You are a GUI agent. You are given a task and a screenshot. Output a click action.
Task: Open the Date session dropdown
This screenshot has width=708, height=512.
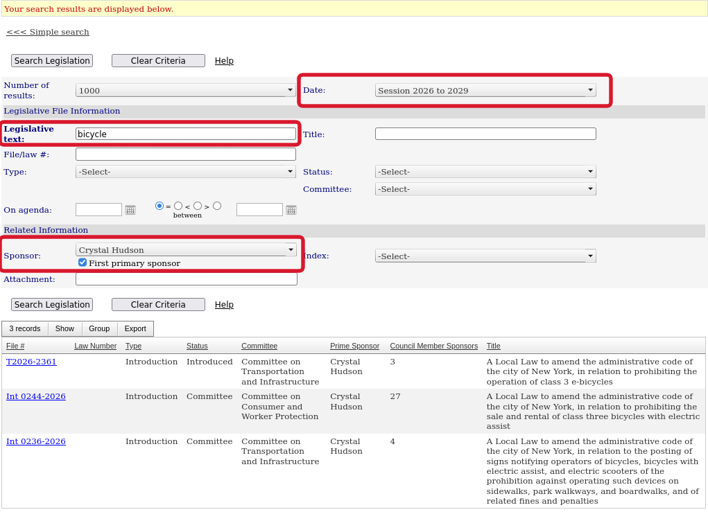485,90
